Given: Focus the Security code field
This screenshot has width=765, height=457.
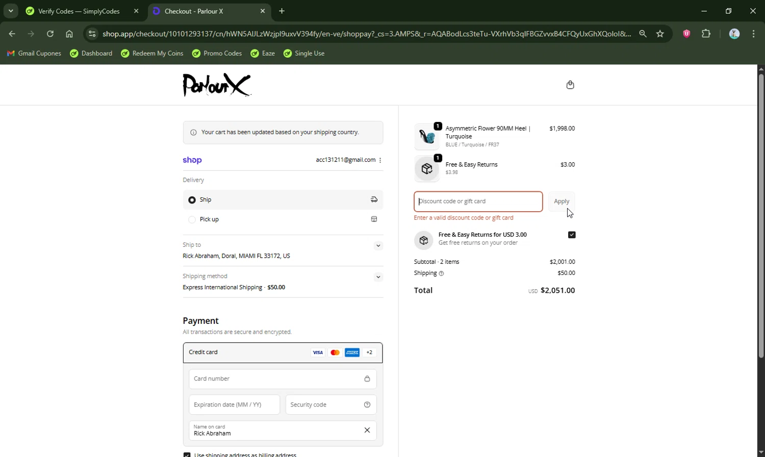Looking at the screenshot, I should [x=331, y=405].
